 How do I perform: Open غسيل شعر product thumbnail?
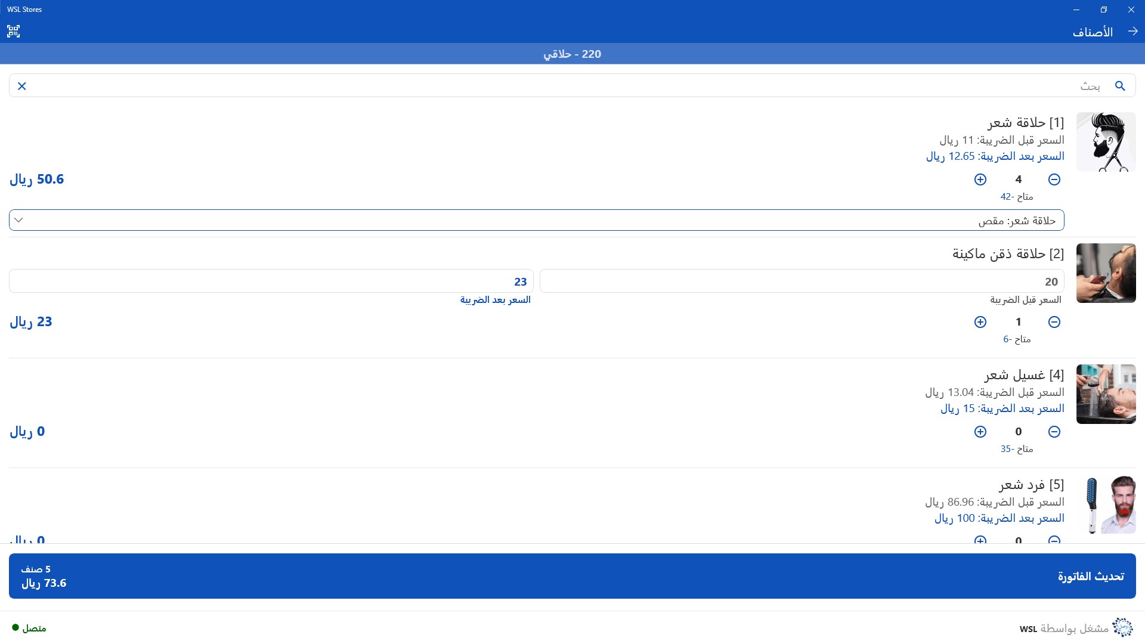(1106, 394)
